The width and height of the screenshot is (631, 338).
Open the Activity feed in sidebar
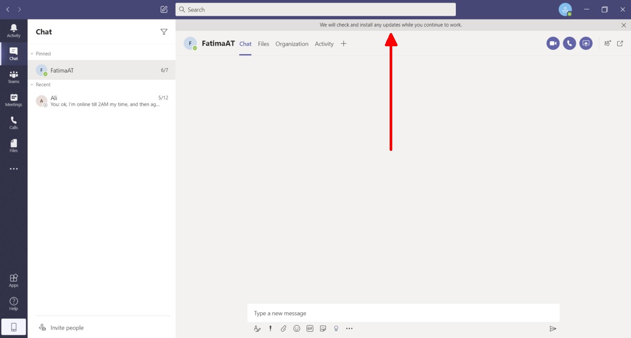(x=14, y=30)
